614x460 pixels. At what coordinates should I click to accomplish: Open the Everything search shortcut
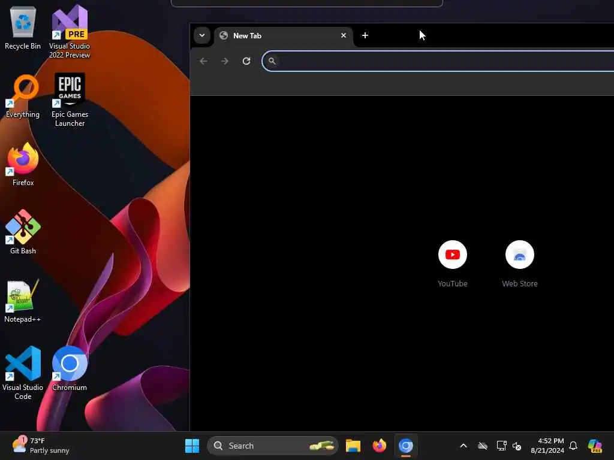tap(23, 96)
